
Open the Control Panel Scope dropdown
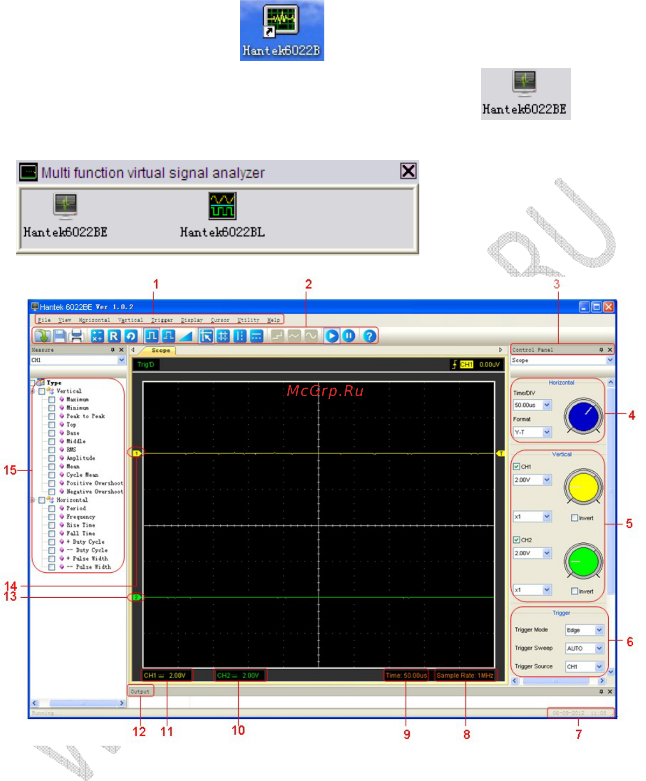click(610, 360)
